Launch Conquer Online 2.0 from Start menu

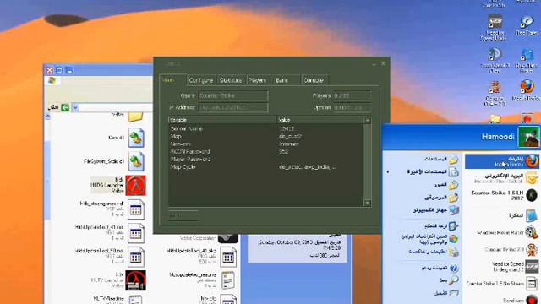click(x=502, y=249)
